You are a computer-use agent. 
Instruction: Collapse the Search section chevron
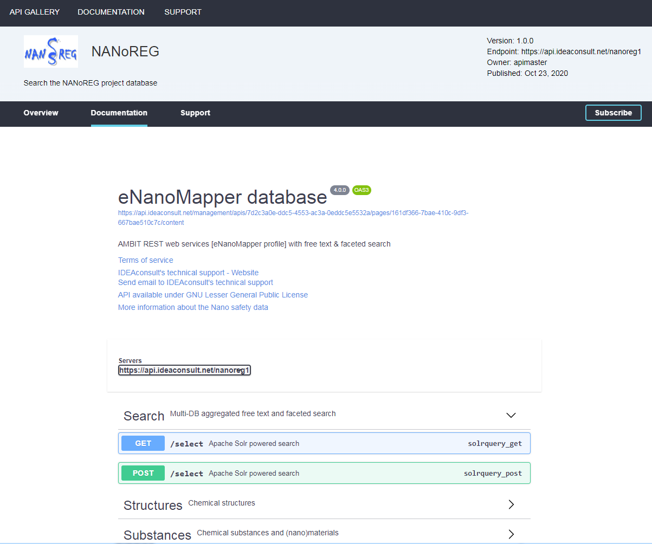(511, 416)
